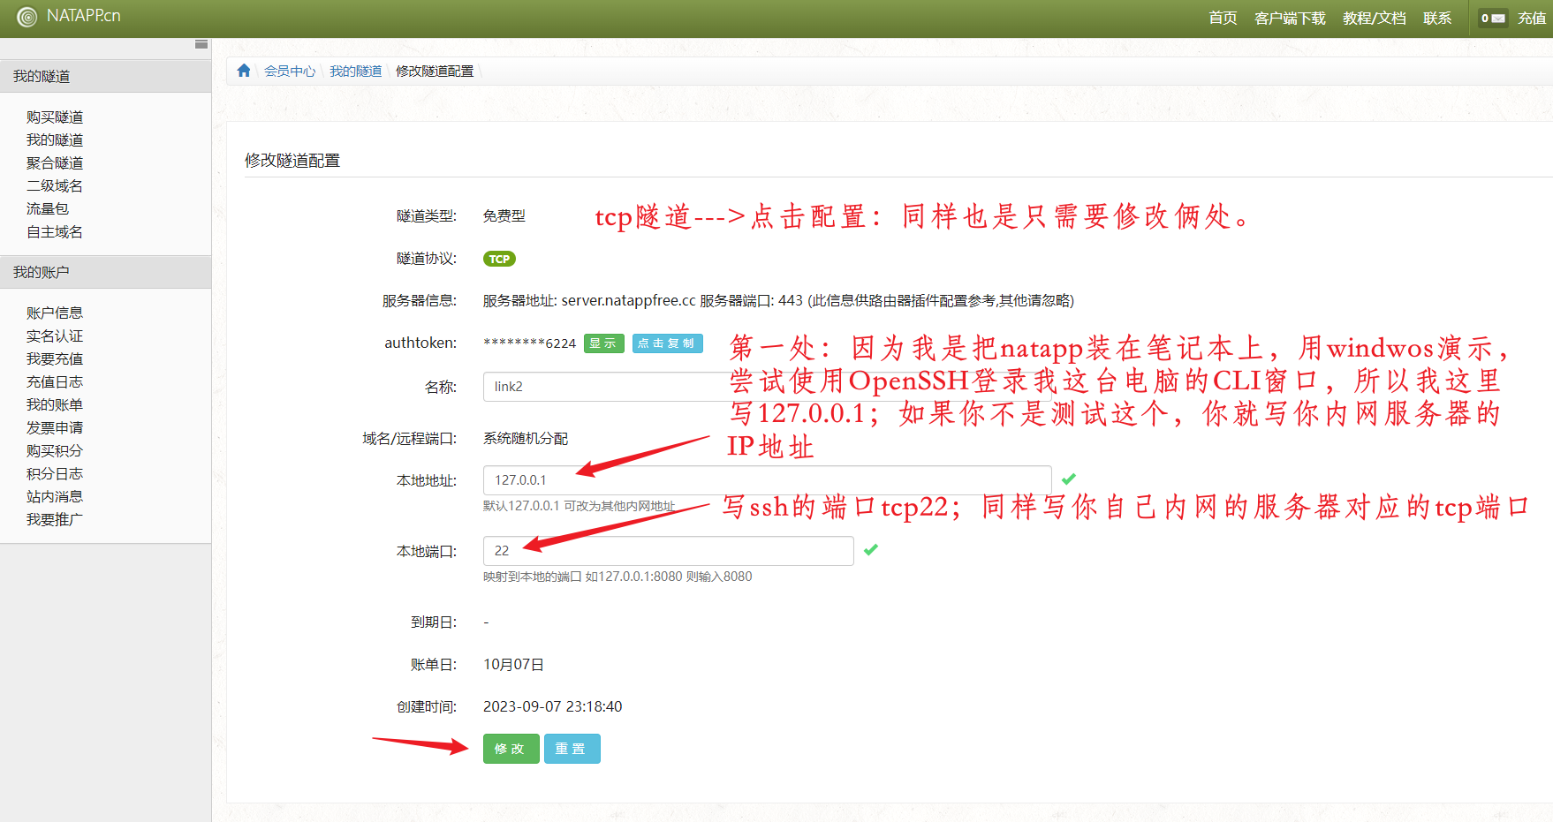Open 流量包 in sidebar
The height and width of the screenshot is (822, 1553).
tap(48, 208)
